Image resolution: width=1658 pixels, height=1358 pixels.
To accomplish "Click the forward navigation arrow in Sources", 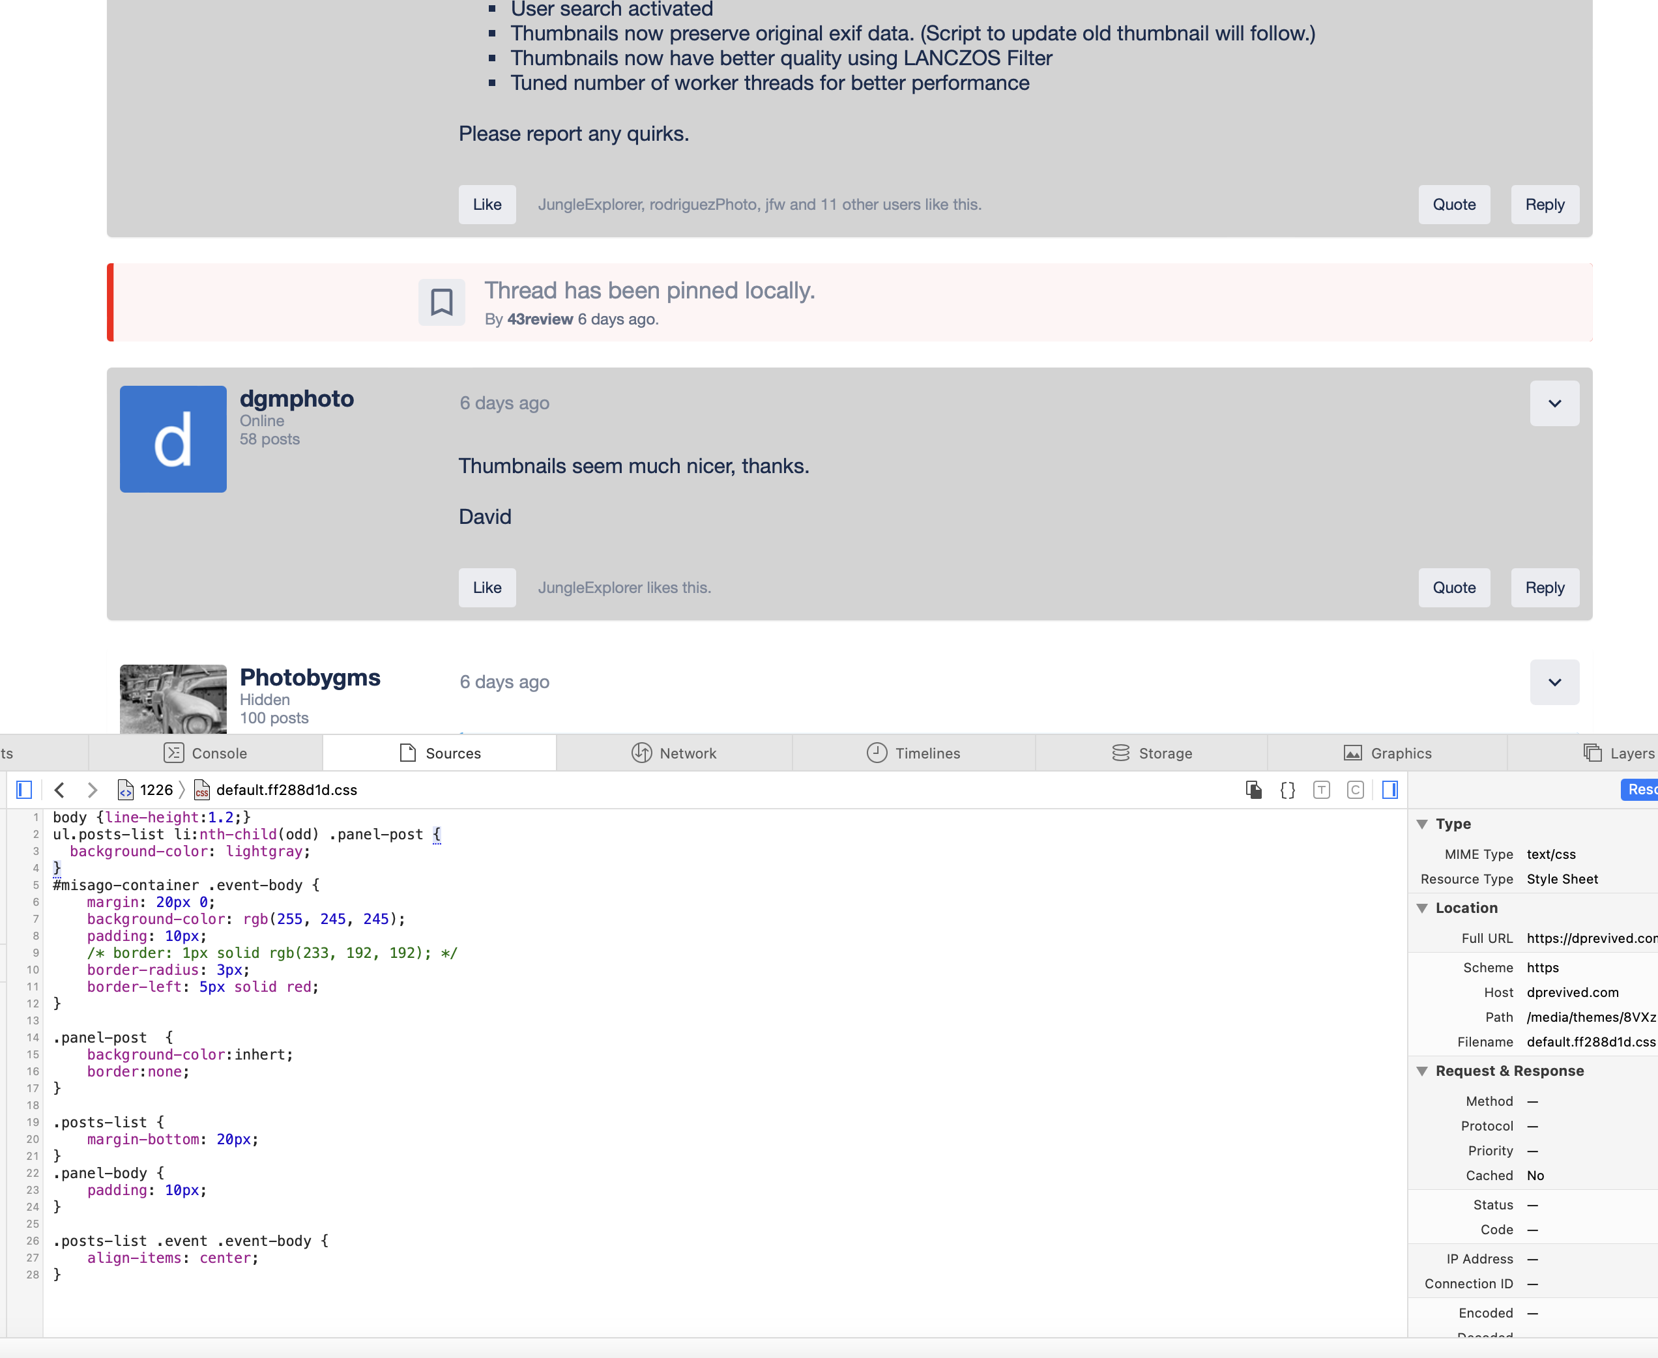I will 93,790.
